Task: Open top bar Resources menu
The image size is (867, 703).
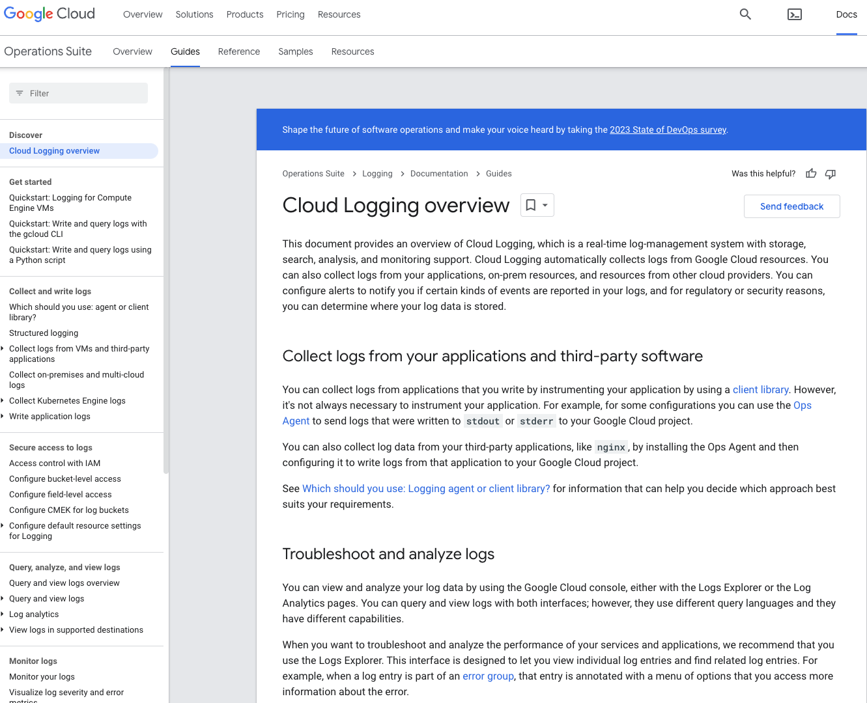Action: (339, 14)
